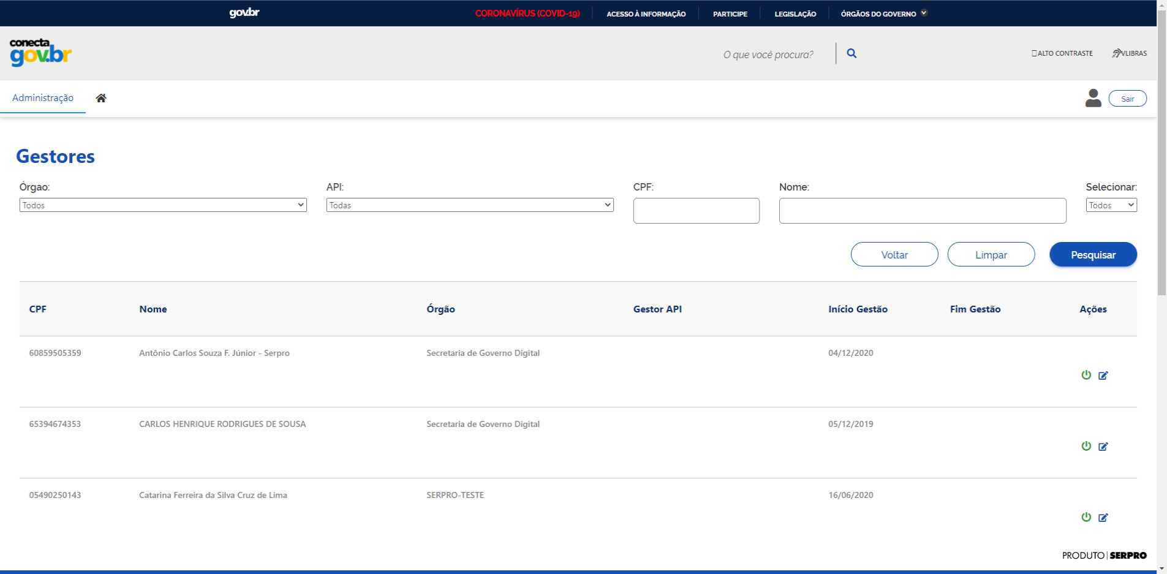The width and height of the screenshot is (1167, 574).
Task: Open the Órgão filter dropdown
Action: (x=163, y=205)
